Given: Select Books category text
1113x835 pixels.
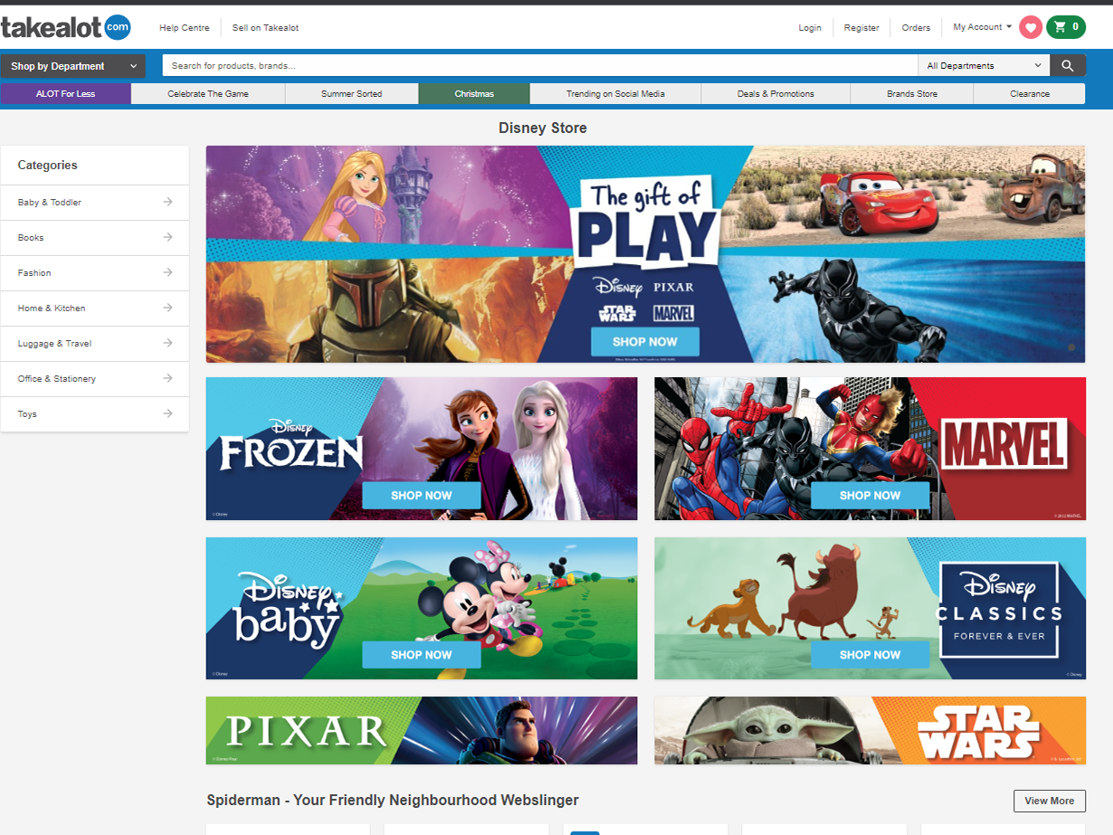Looking at the screenshot, I should click(x=31, y=238).
